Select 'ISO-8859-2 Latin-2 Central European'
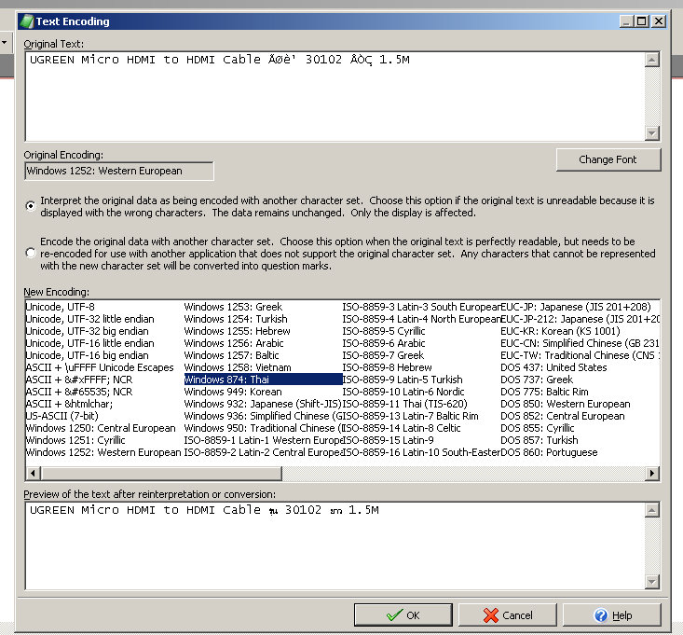 (x=263, y=452)
